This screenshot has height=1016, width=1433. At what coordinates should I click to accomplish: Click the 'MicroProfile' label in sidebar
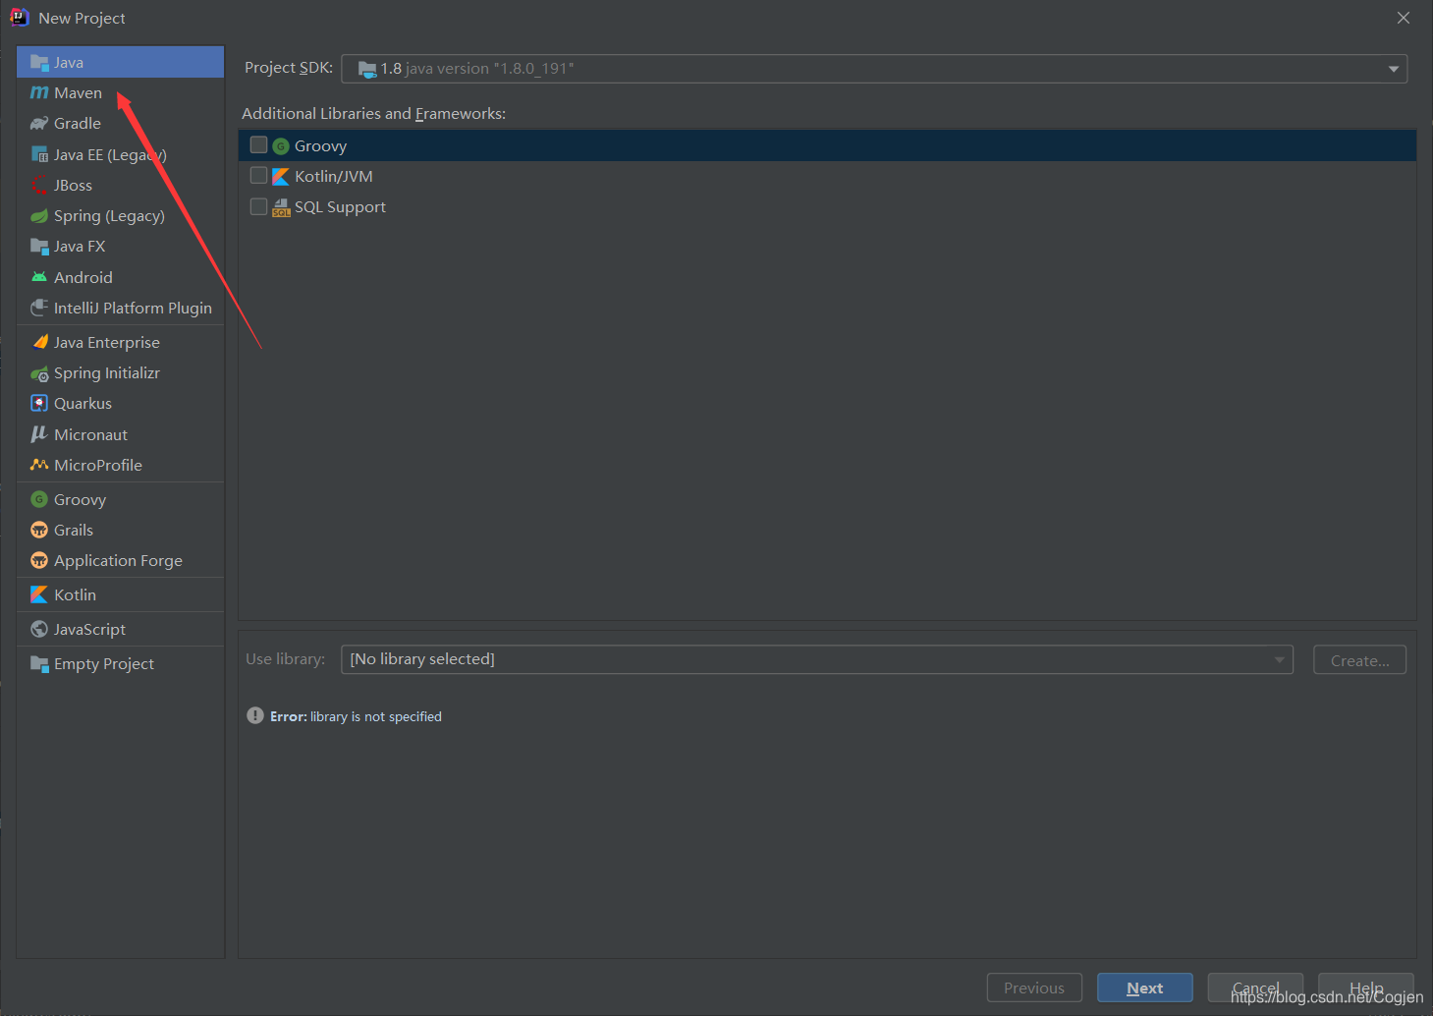pyautogui.click(x=98, y=466)
